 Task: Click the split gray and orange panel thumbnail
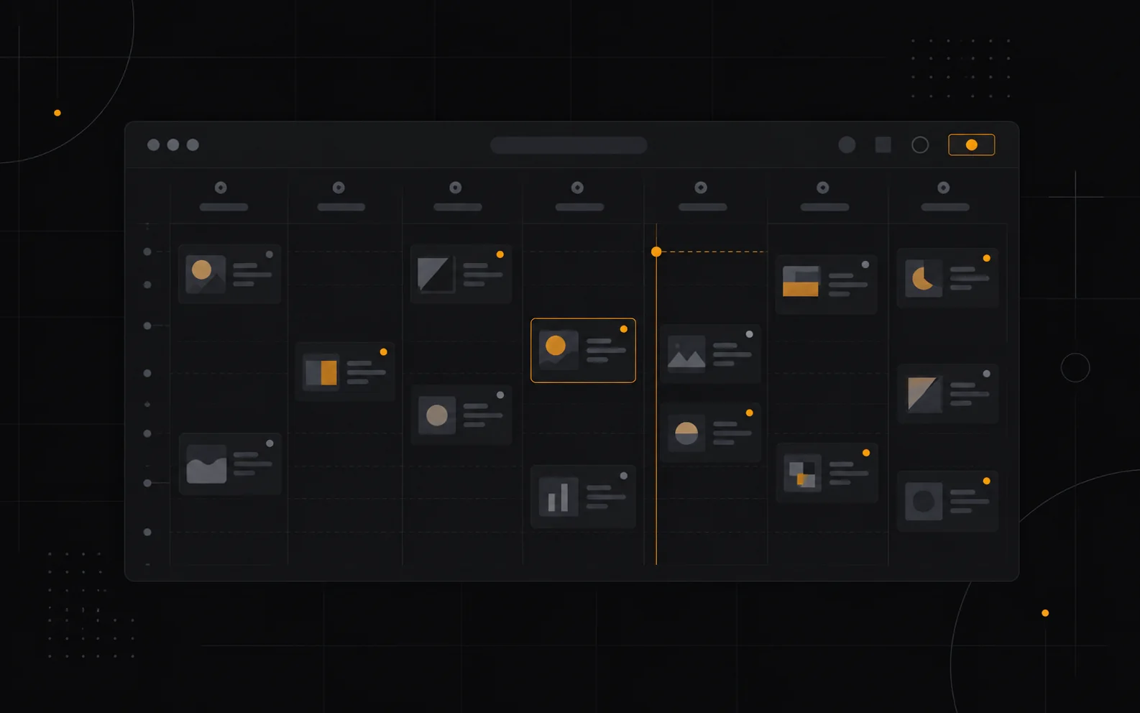(x=321, y=372)
